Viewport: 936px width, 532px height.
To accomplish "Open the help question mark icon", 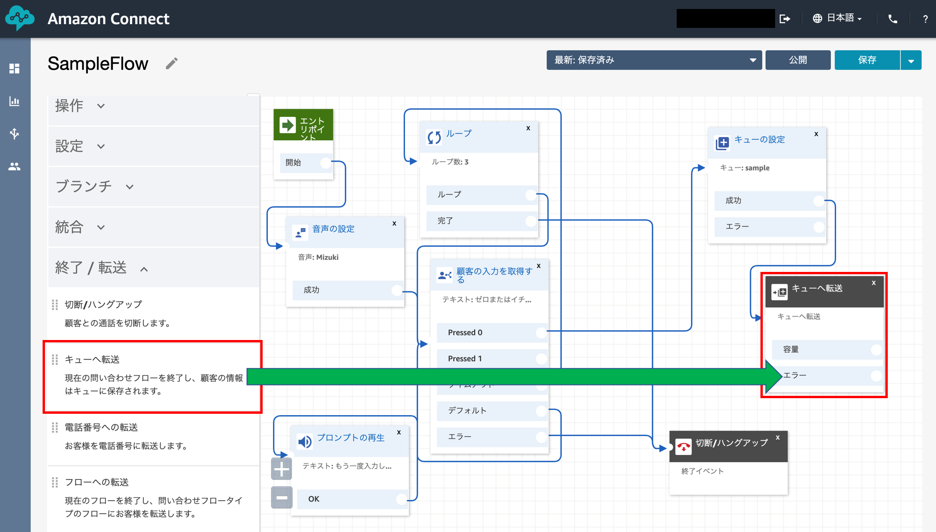I will click(925, 19).
